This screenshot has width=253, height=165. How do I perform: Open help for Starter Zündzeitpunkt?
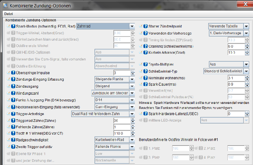coord(145,26)
